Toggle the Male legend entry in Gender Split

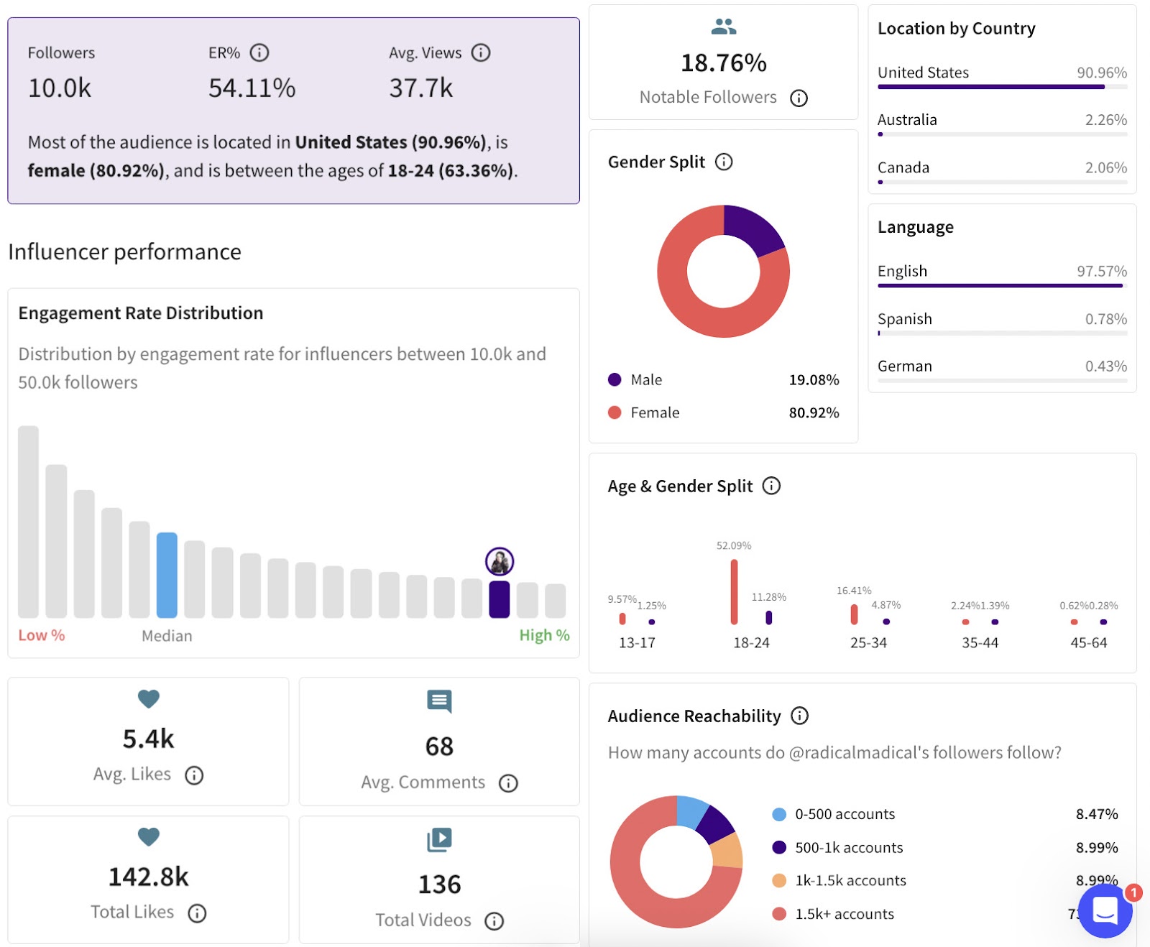tap(645, 379)
